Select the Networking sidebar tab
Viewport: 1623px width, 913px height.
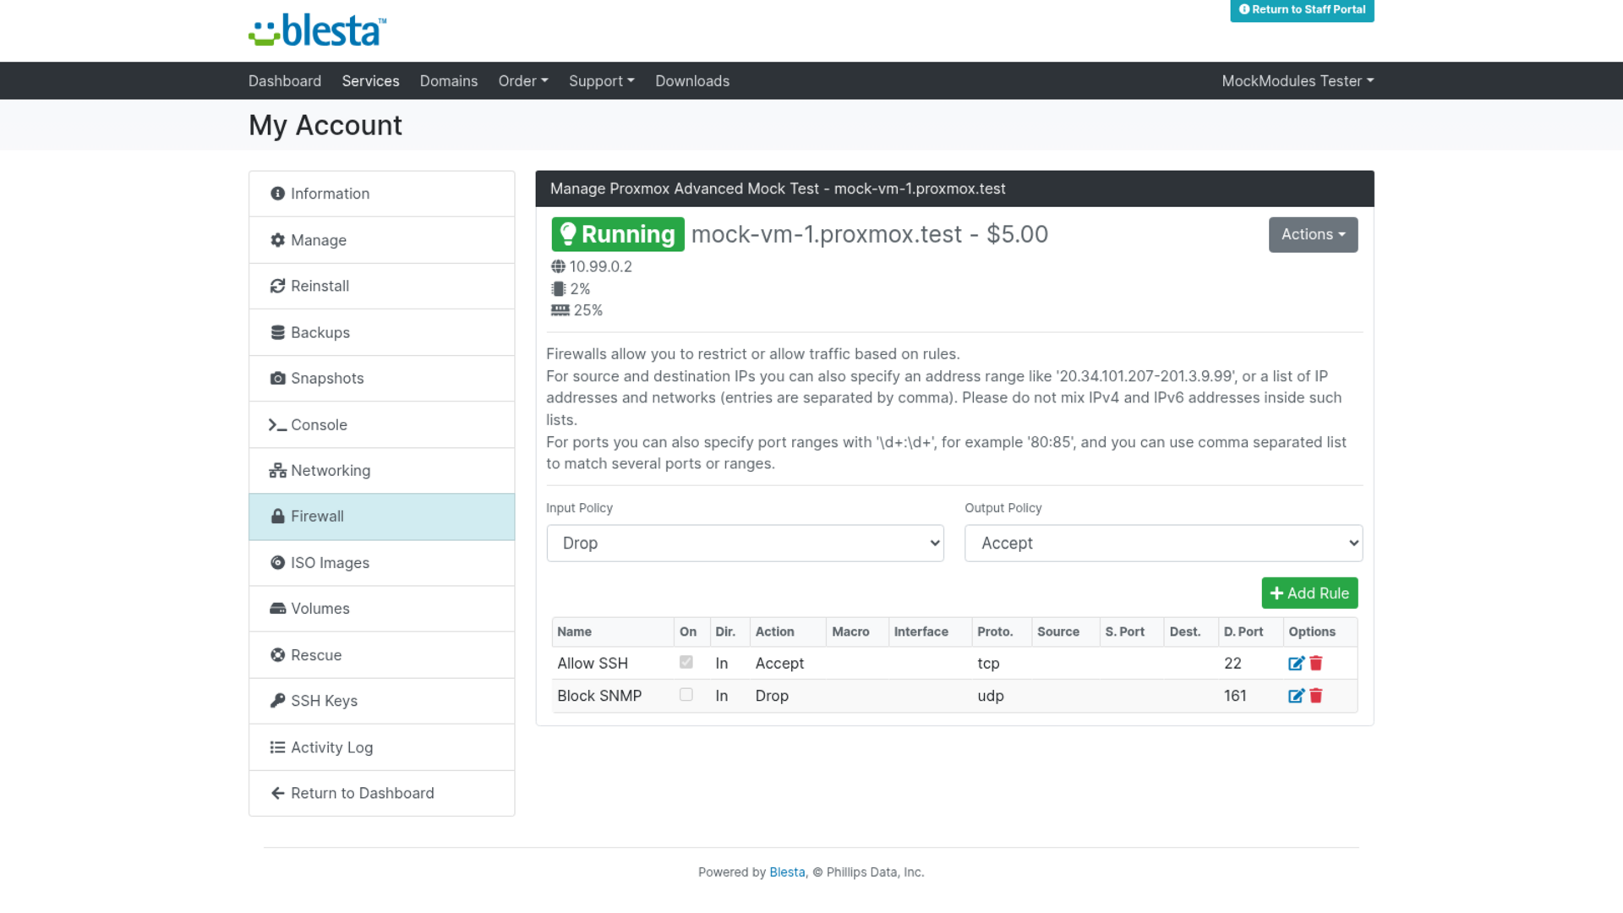[x=381, y=471]
